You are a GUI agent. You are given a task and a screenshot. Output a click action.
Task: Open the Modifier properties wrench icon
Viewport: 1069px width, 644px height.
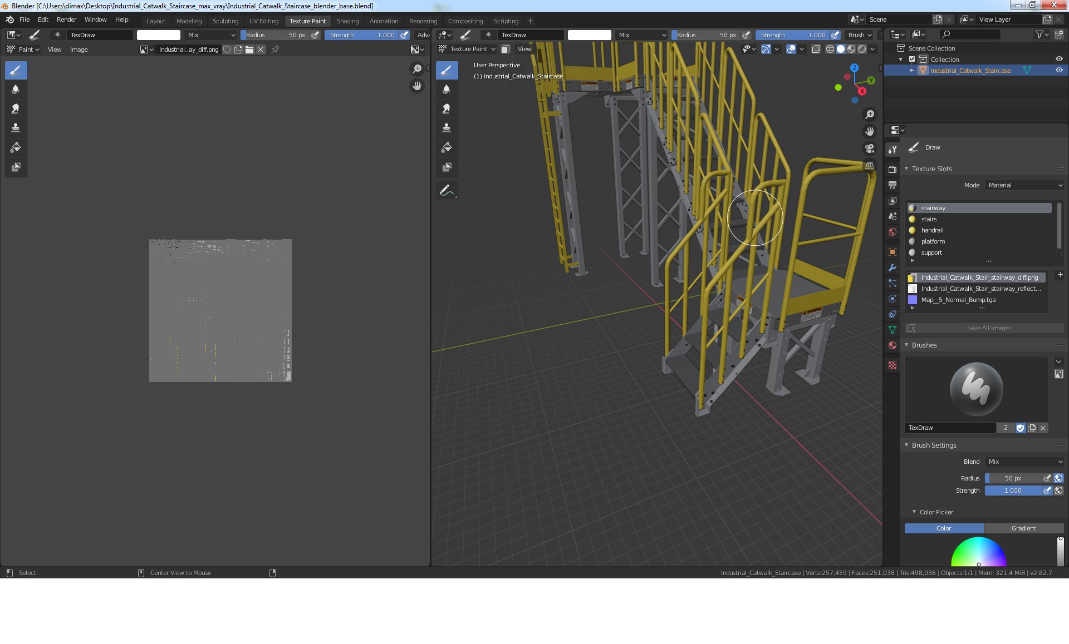click(893, 267)
